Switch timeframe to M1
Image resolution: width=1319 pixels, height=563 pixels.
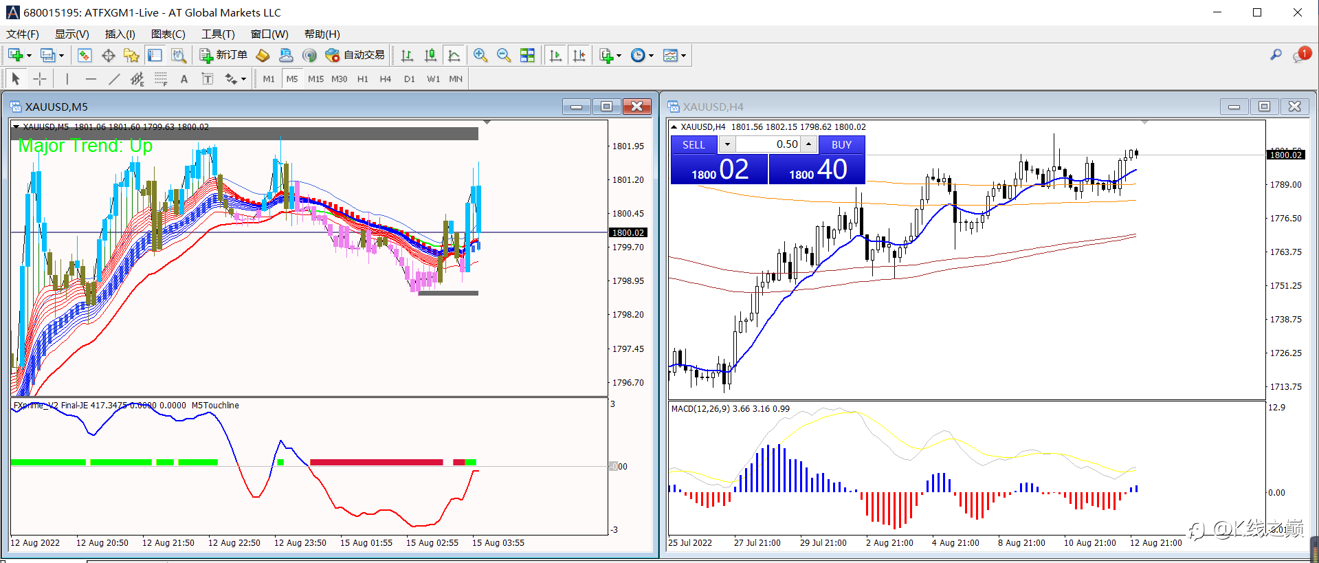click(269, 79)
